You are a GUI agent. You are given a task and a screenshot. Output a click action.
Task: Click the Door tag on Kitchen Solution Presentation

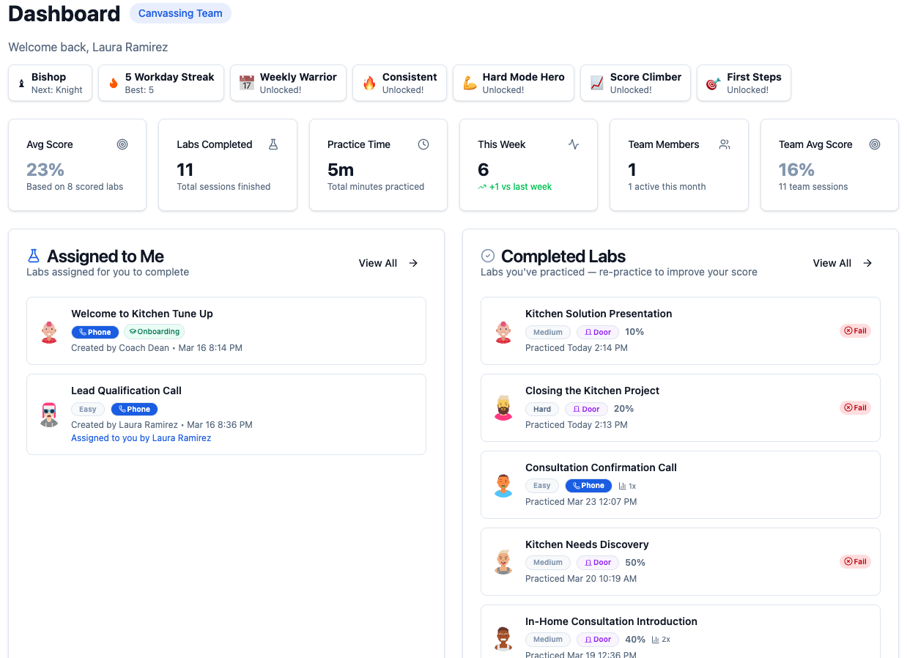tap(598, 333)
